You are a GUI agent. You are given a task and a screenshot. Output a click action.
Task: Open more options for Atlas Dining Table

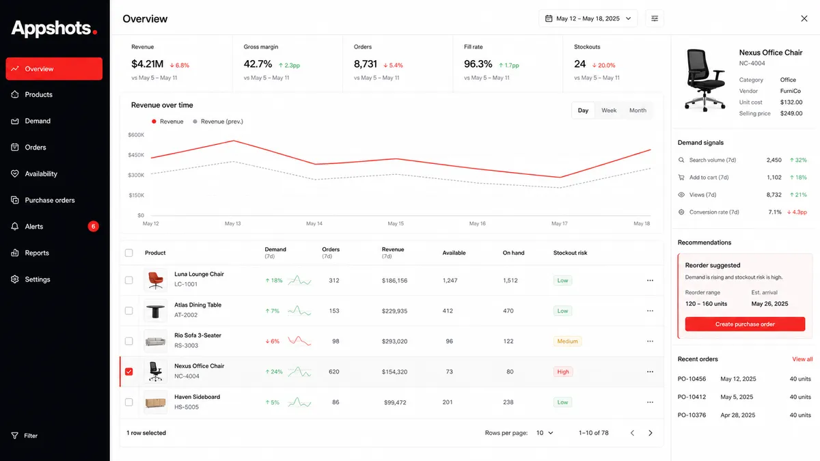(x=650, y=311)
